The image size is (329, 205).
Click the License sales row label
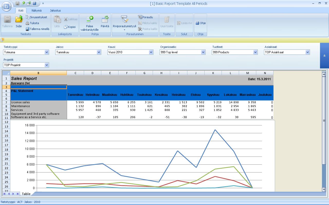[x=21, y=102]
